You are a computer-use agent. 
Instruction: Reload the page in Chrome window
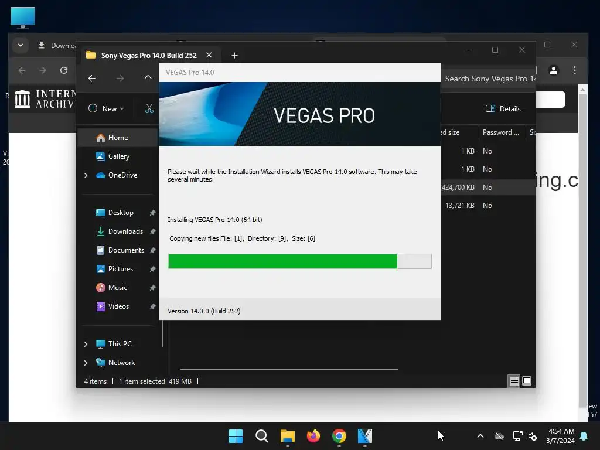tap(64, 70)
